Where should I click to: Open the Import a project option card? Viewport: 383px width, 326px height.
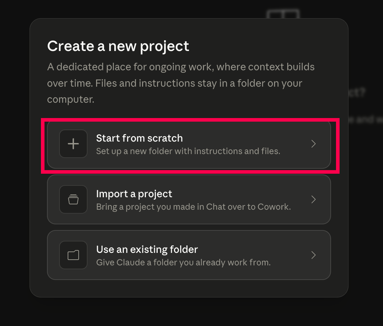click(189, 199)
